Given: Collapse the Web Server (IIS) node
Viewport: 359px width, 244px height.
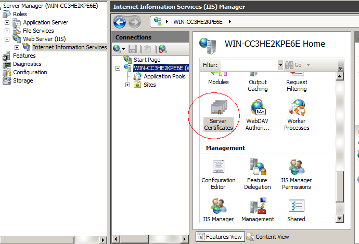Looking at the screenshot, I should [7, 39].
